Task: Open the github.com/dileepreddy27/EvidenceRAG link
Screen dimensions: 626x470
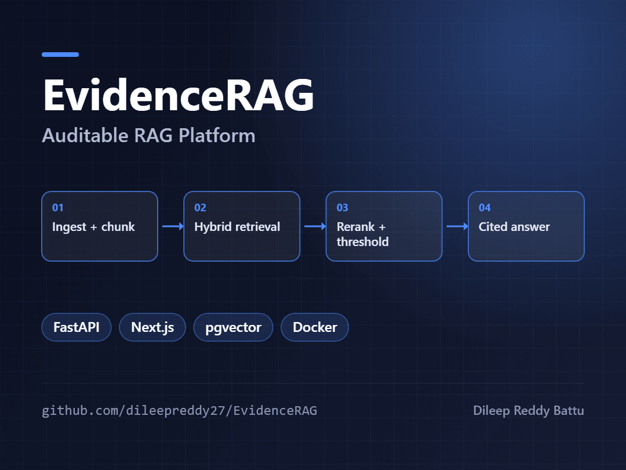Action: click(x=179, y=410)
